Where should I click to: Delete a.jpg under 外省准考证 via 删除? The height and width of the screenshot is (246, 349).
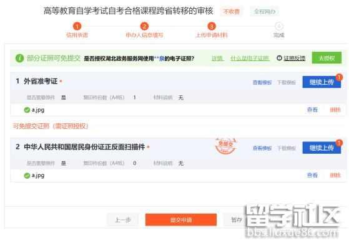(335, 110)
